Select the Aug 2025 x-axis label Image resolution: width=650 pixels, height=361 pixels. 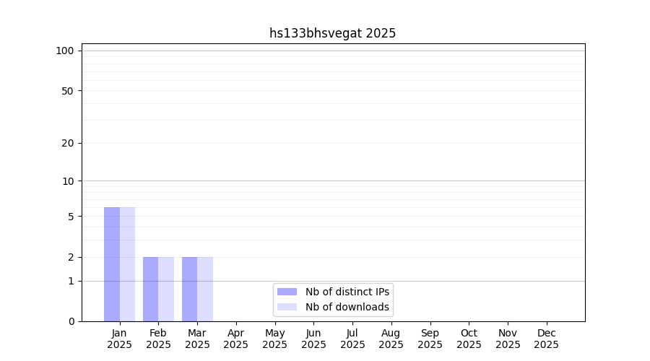tap(391, 339)
